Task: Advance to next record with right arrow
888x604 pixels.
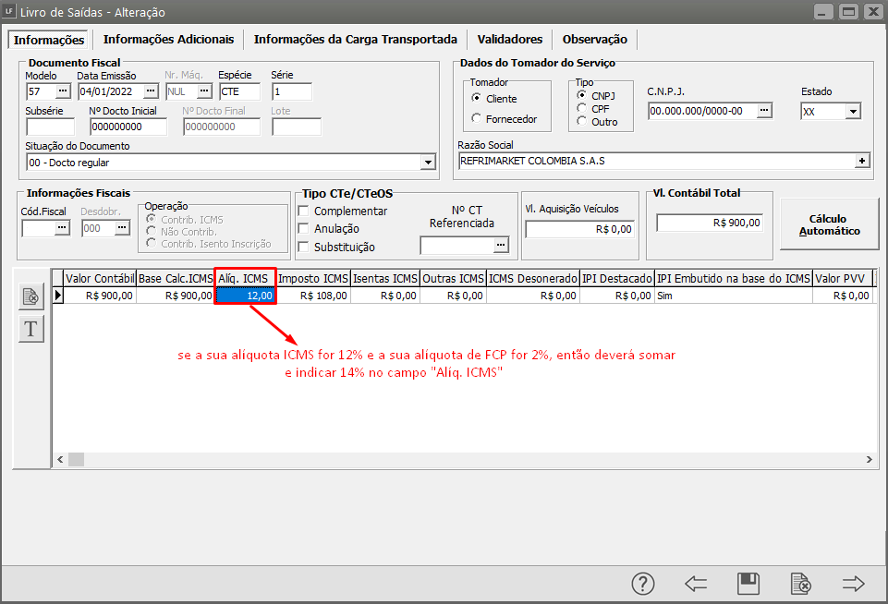Action: [852, 584]
